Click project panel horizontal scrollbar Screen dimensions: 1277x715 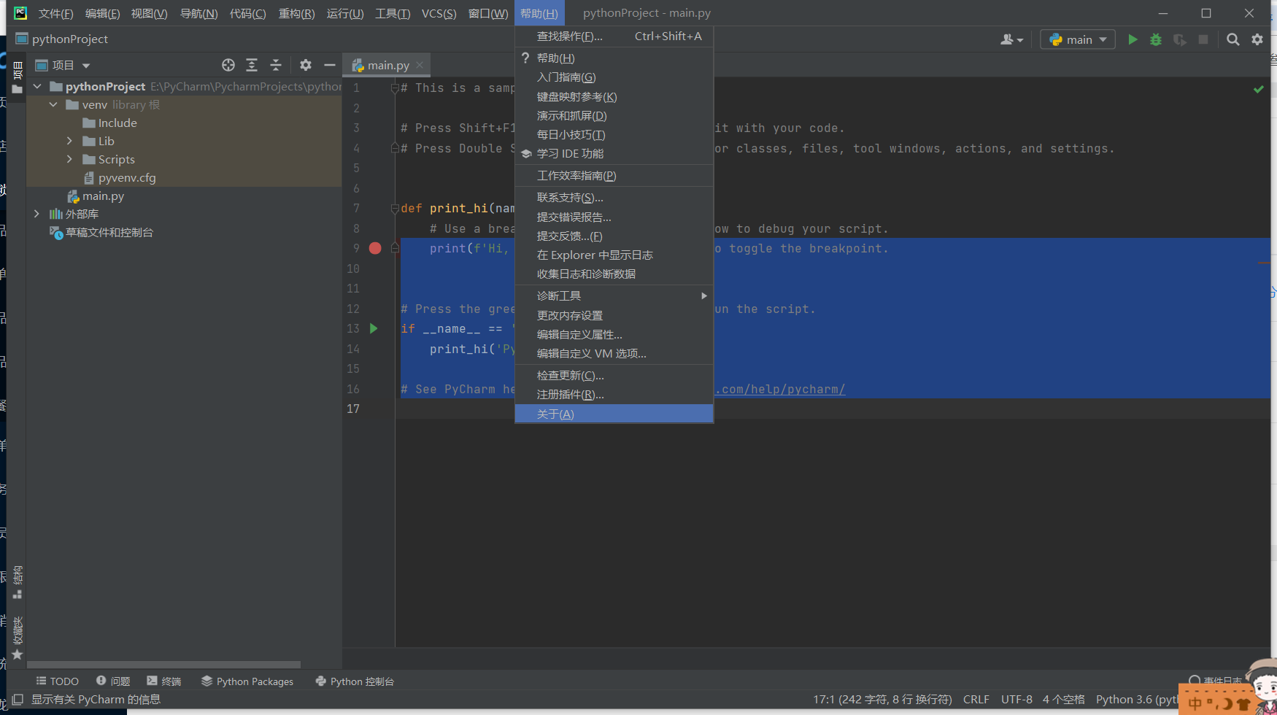[x=163, y=665]
